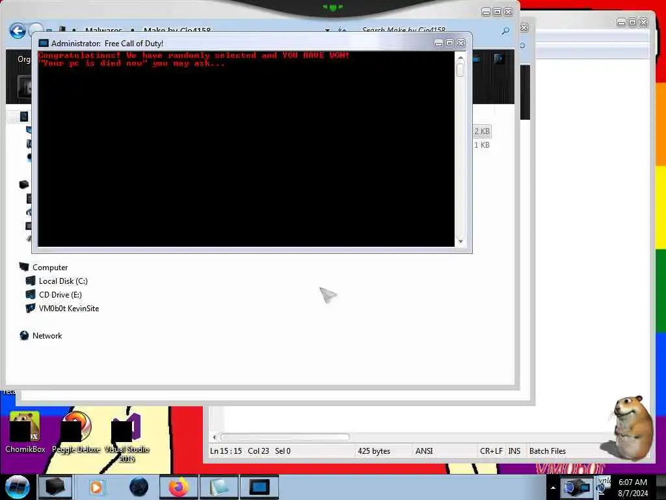This screenshot has height=500, width=666.
Task: Switch to the command prompt taskbar button
Action: click(x=260, y=487)
